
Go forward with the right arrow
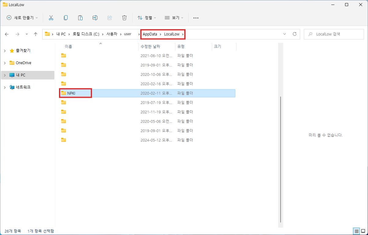[17, 34]
